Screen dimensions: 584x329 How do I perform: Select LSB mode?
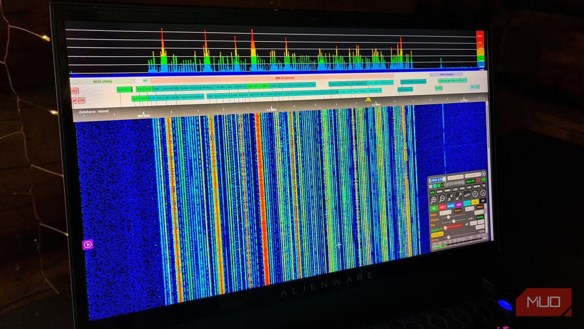pyautogui.click(x=455, y=189)
